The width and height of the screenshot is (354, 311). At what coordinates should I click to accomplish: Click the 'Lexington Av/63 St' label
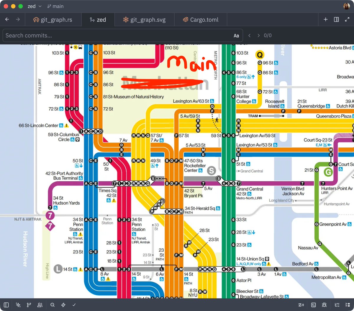(x=191, y=101)
